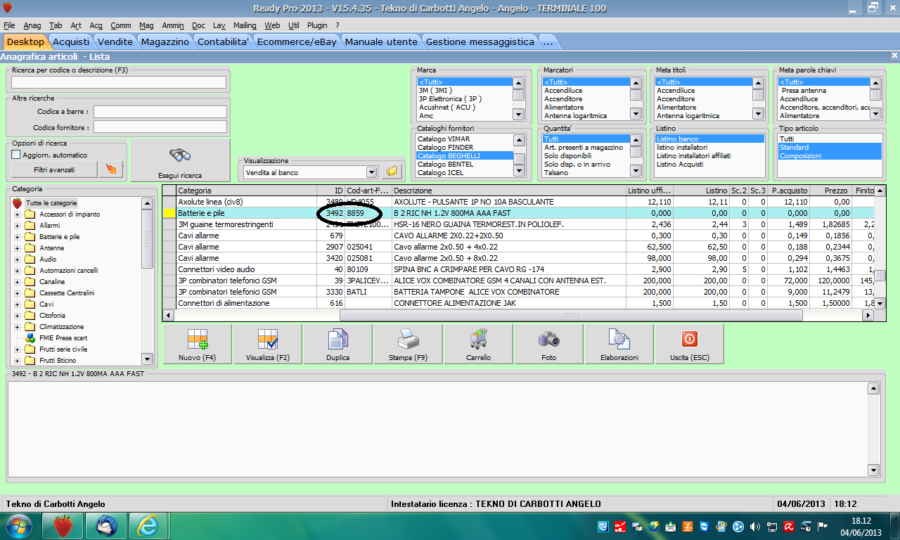Viewport: 900px width, 540px height.
Task: Click the Foto camera button
Action: pyautogui.click(x=548, y=345)
